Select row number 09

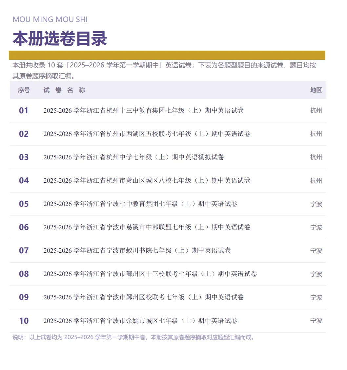[24, 297]
